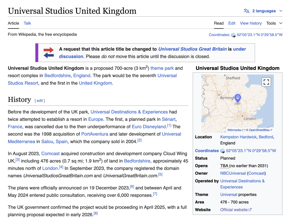Screen dimensions: 286x224
Task: Click the London link in the article text
Action: click(50, 168)
